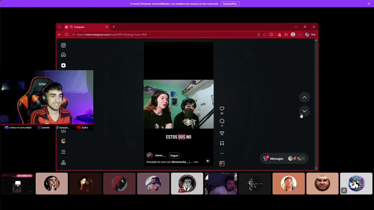Open the staner__ profile name
This screenshot has width=374, height=210.
(x=160, y=155)
